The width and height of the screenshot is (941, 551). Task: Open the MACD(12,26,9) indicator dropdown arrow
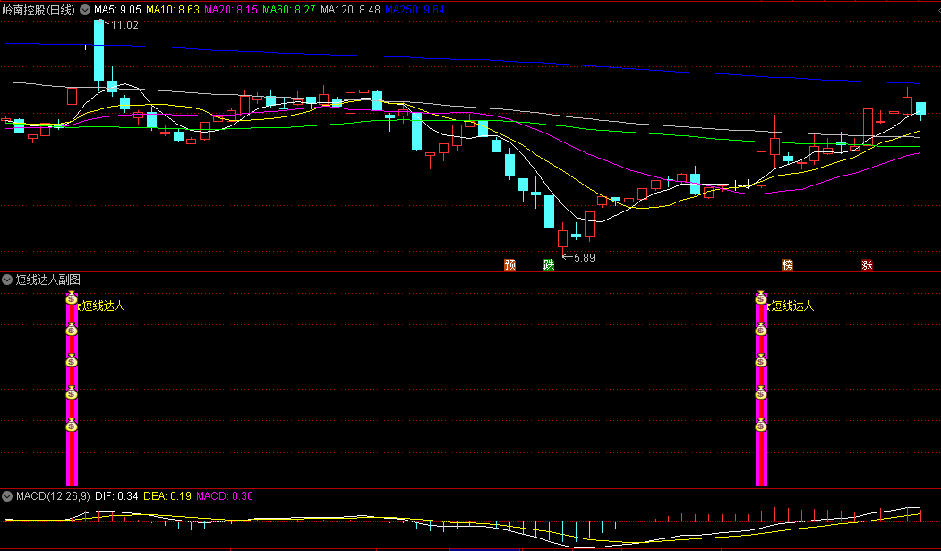[7, 496]
